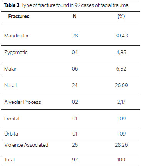Select the Violence Associated row label
The image size is (141, 166).
[26, 145]
